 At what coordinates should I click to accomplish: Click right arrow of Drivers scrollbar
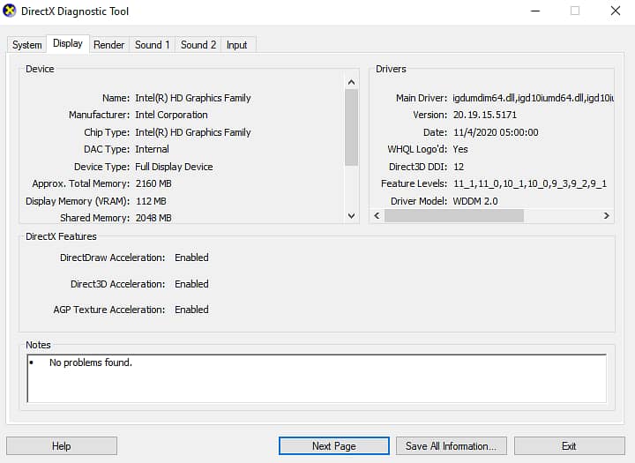(x=607, y=215)
